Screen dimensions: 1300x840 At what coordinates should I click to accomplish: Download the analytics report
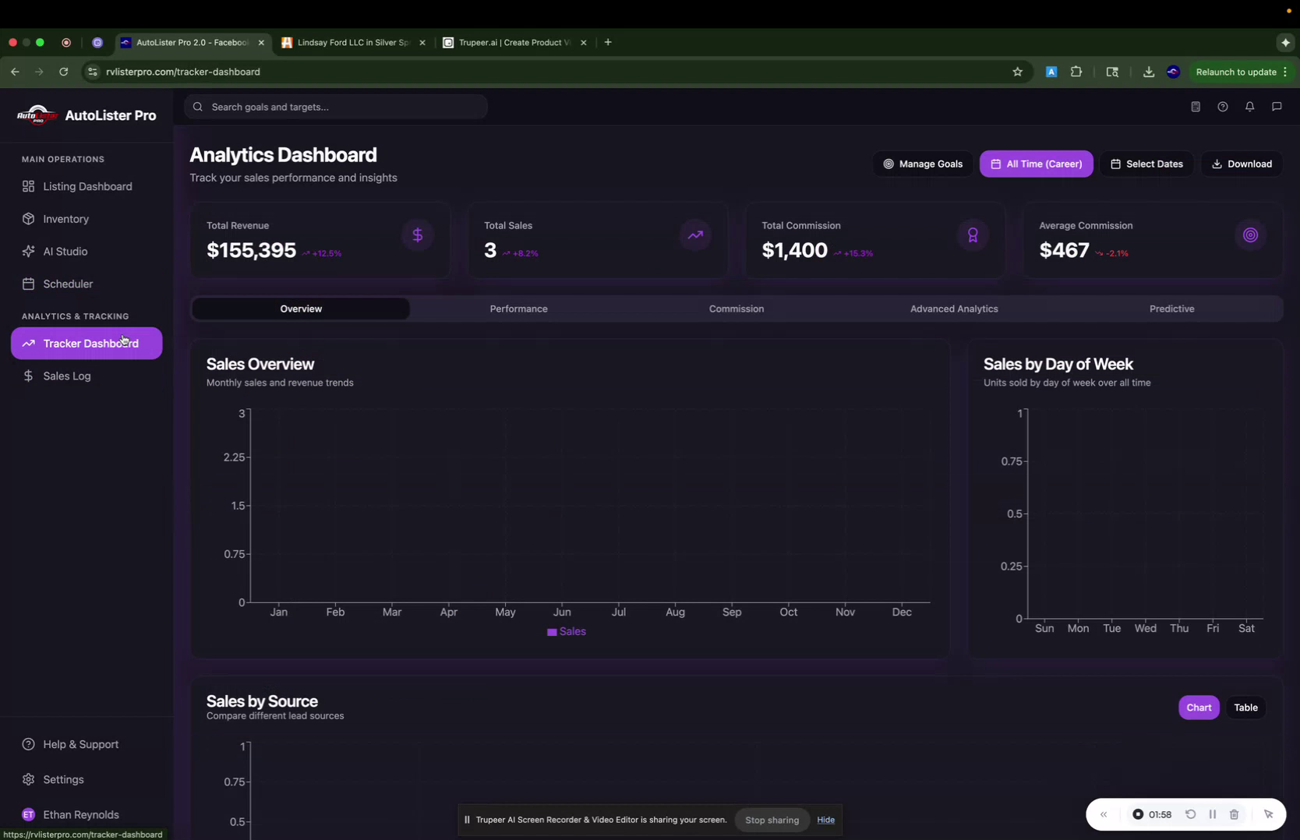[x=1242, y=164]
